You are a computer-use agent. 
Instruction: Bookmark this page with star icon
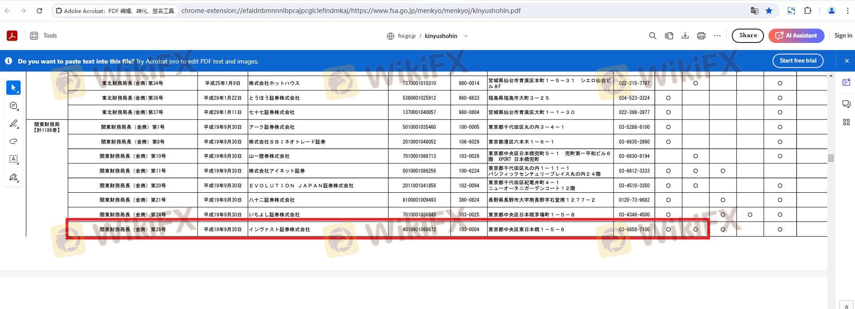(769, 11)
